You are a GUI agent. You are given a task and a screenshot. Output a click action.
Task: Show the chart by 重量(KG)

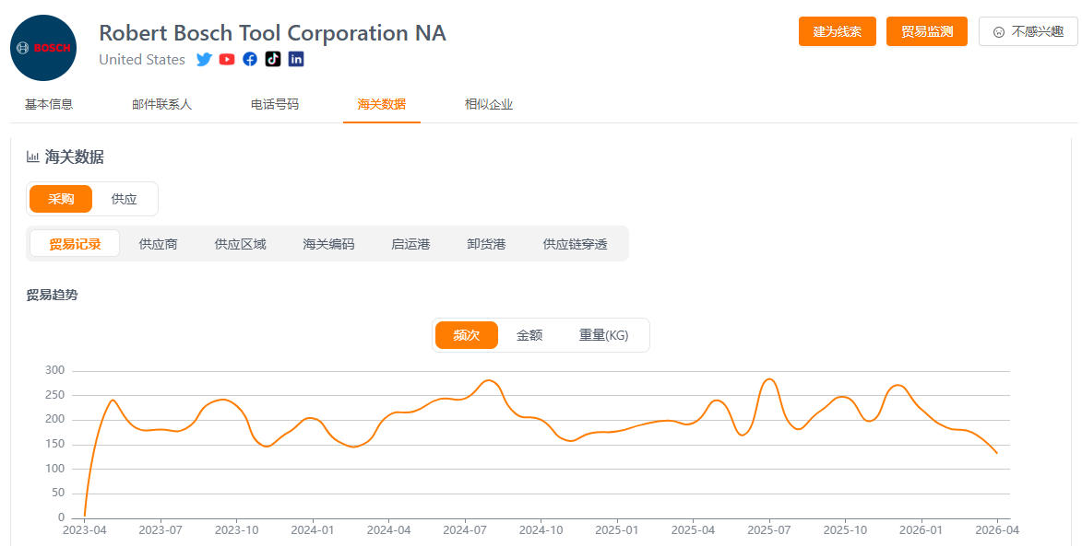click(x=604, y=335)
